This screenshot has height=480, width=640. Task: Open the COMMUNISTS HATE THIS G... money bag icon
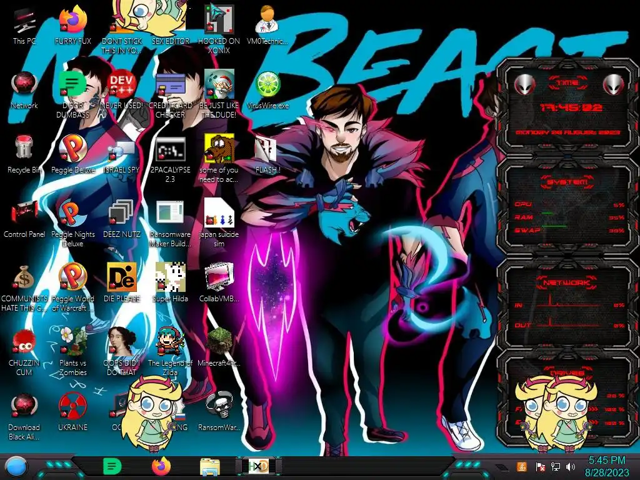pos(24,288)
